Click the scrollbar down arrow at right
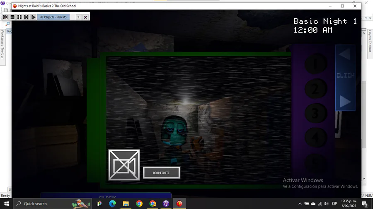 [x=364, y=179]
